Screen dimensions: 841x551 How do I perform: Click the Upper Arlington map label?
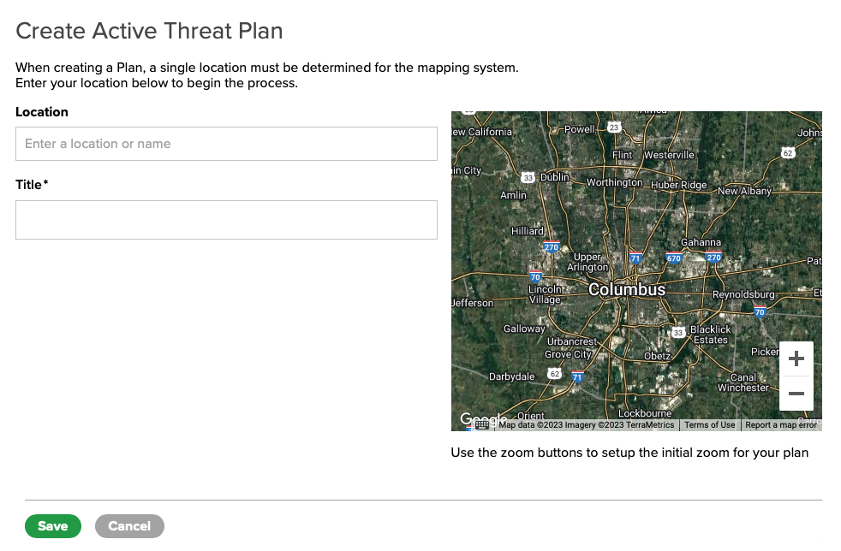[x=588, y=262]
